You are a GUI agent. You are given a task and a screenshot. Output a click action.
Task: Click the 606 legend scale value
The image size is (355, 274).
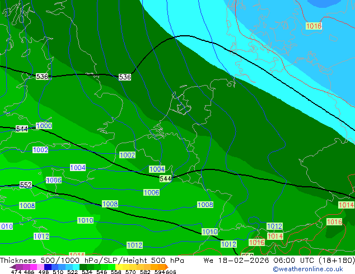coord(171,272)
